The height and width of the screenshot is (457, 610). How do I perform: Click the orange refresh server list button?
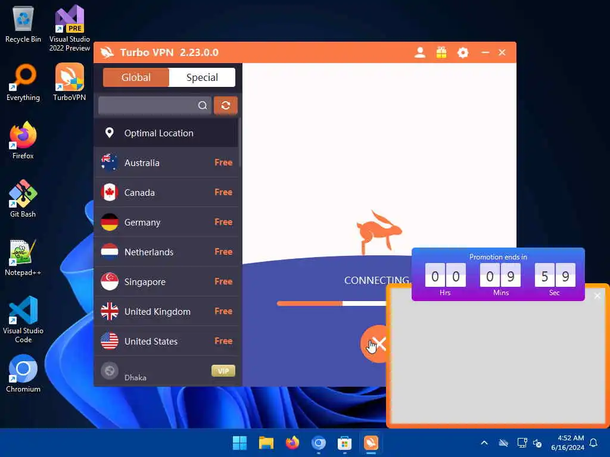(x=226, y=105)
